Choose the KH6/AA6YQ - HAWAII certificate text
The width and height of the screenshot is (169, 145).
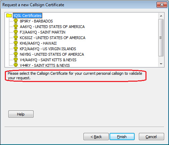pos(38,43)
